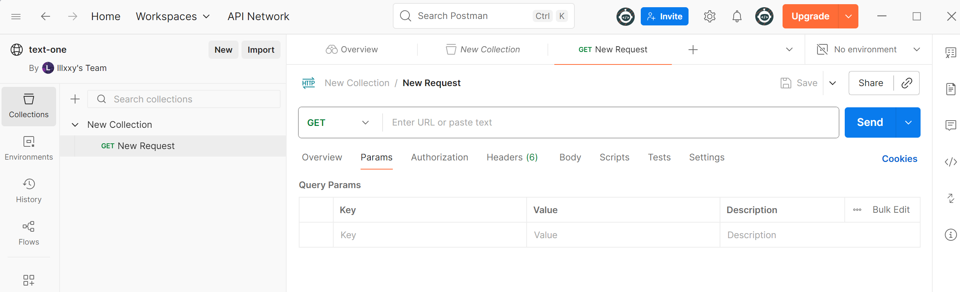The width and height of the screenshot is (960, 292).
Task: Open the Save options dropdown arrow
Action: pos(833,83)
